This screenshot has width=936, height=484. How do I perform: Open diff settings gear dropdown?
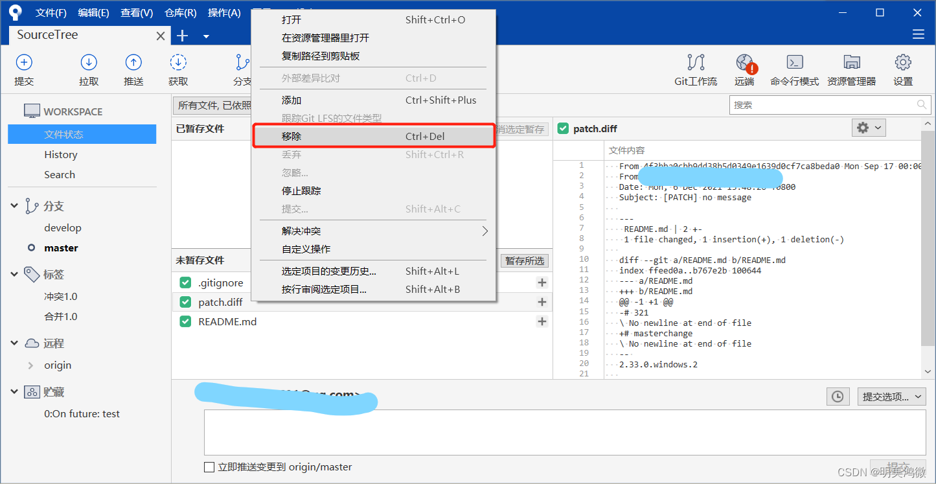[x=868, y=128]
